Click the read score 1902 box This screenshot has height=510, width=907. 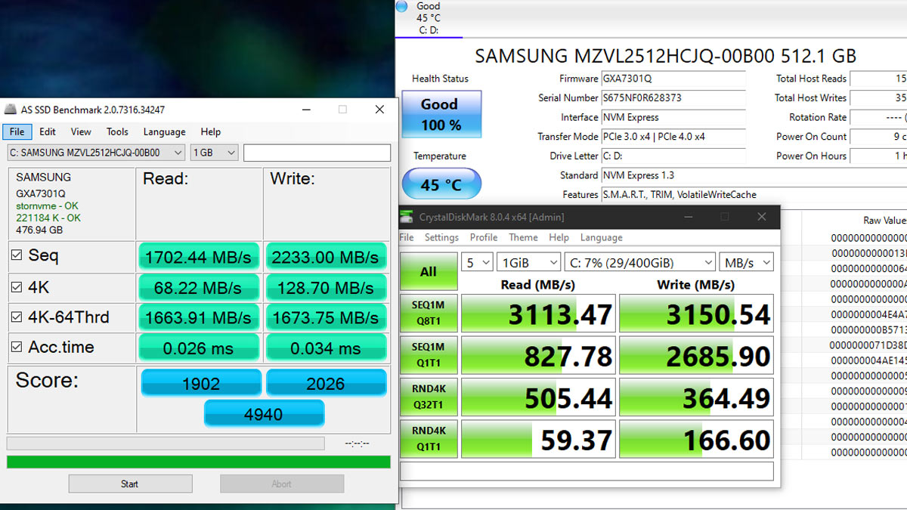tap(201, 383)
